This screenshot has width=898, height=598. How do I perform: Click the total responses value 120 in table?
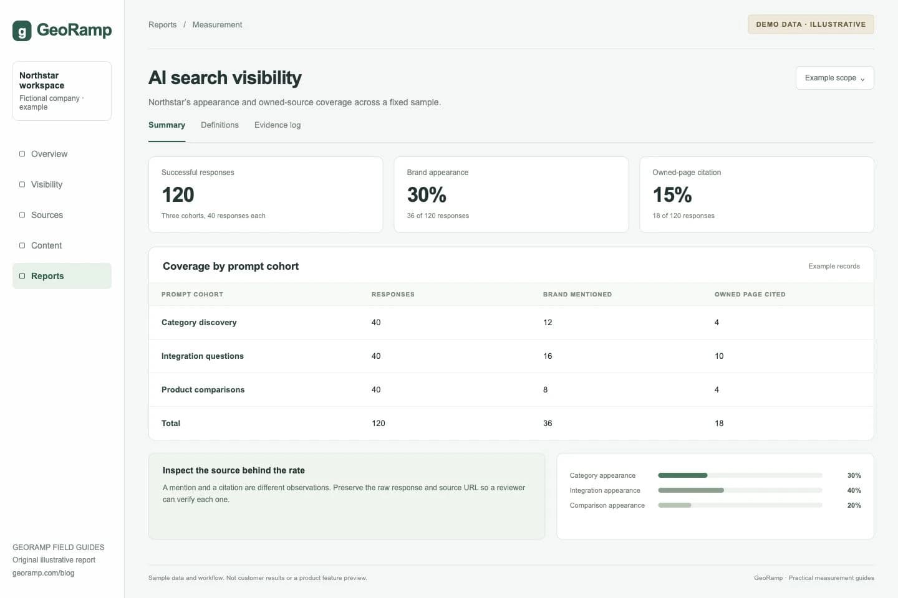pyautogui.click(x=379, y=424)
